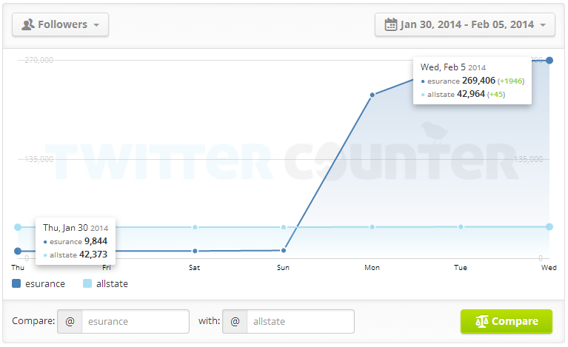Click allstate data point on Tuesday
The image size is (568, 347).
461,226
